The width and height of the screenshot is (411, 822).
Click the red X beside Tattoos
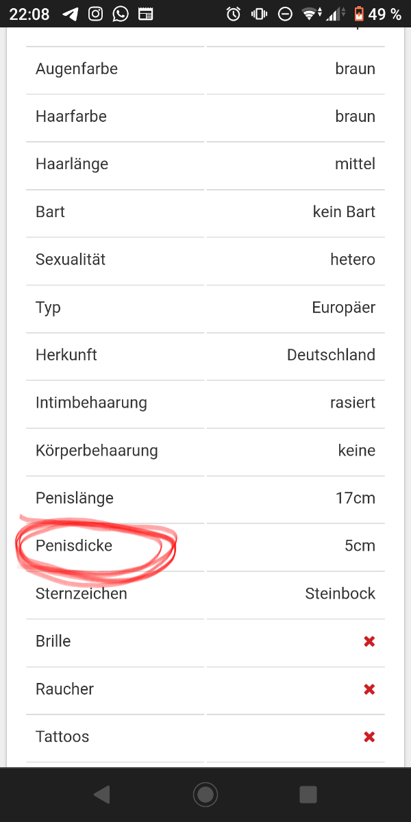click(x=369, y=737)
